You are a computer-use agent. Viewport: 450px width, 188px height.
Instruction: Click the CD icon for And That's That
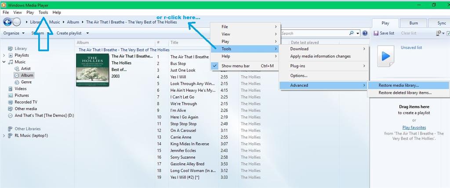tap(11, 116)
